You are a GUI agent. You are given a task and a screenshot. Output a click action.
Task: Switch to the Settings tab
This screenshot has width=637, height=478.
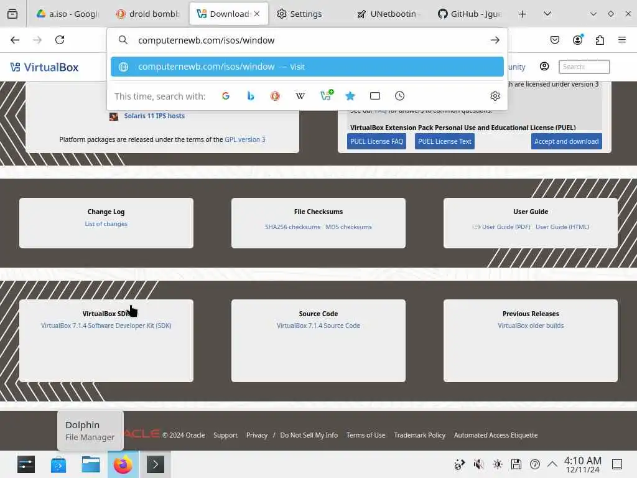tap(310, 14)
